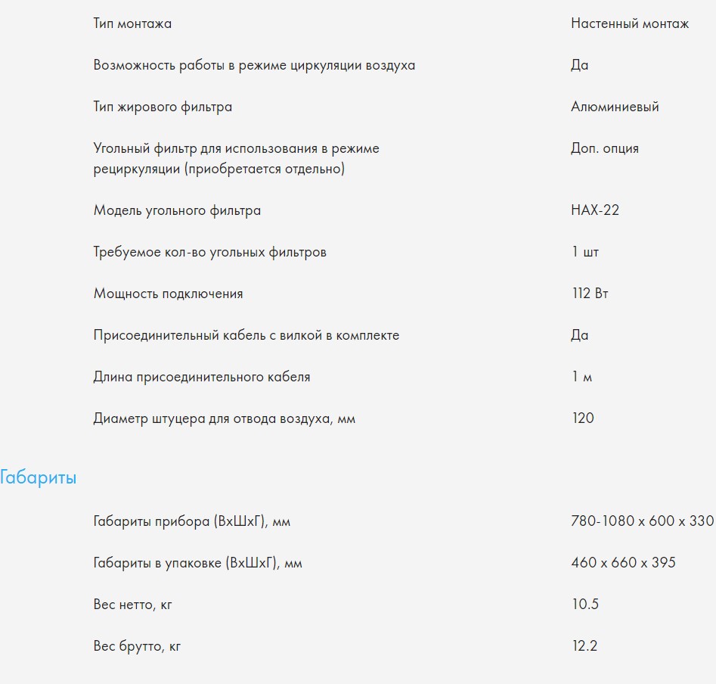The width and height of the screenshot is (716, 684).
Task: Click the '460 x 660 x 395' packaging dimensions
Action: pos(623,563)
